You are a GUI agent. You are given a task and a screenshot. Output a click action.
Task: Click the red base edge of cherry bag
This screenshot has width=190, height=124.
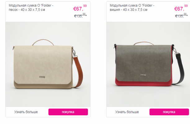click(144, 84)
